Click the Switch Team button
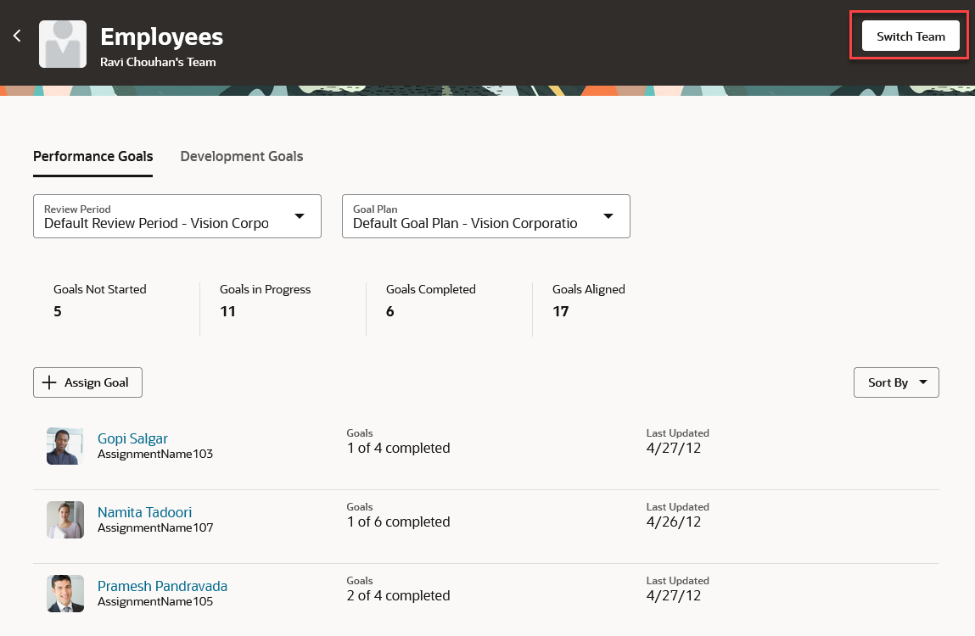 pyautogui.click(x=911, y=36)
